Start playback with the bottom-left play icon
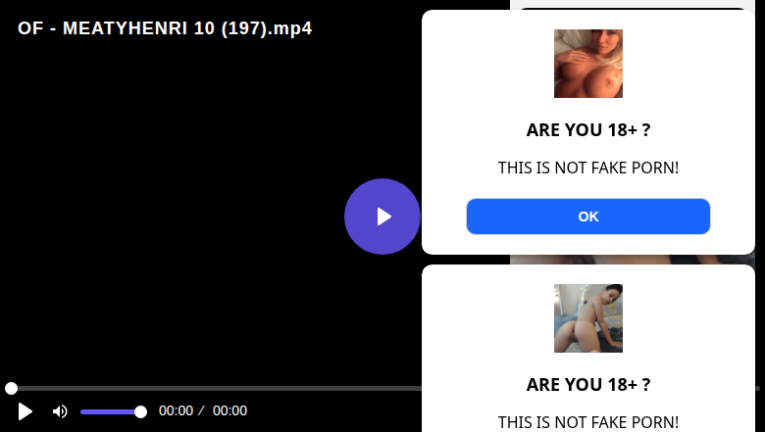The image size is (765, 432). pos(25,411)
